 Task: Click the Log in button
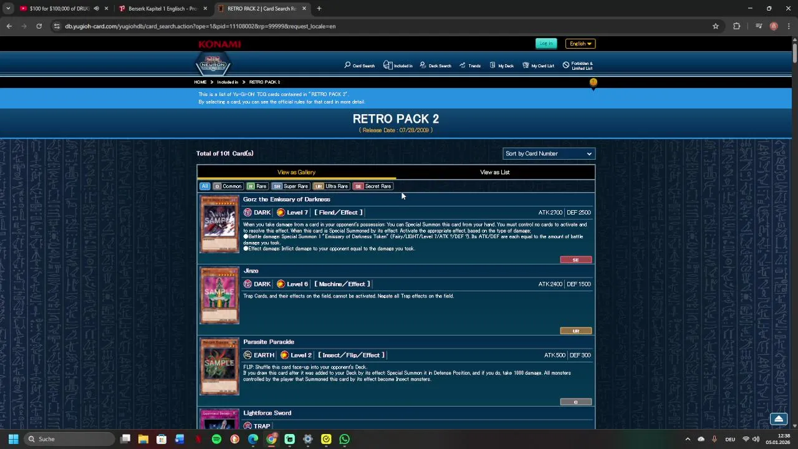pos(546,44)
